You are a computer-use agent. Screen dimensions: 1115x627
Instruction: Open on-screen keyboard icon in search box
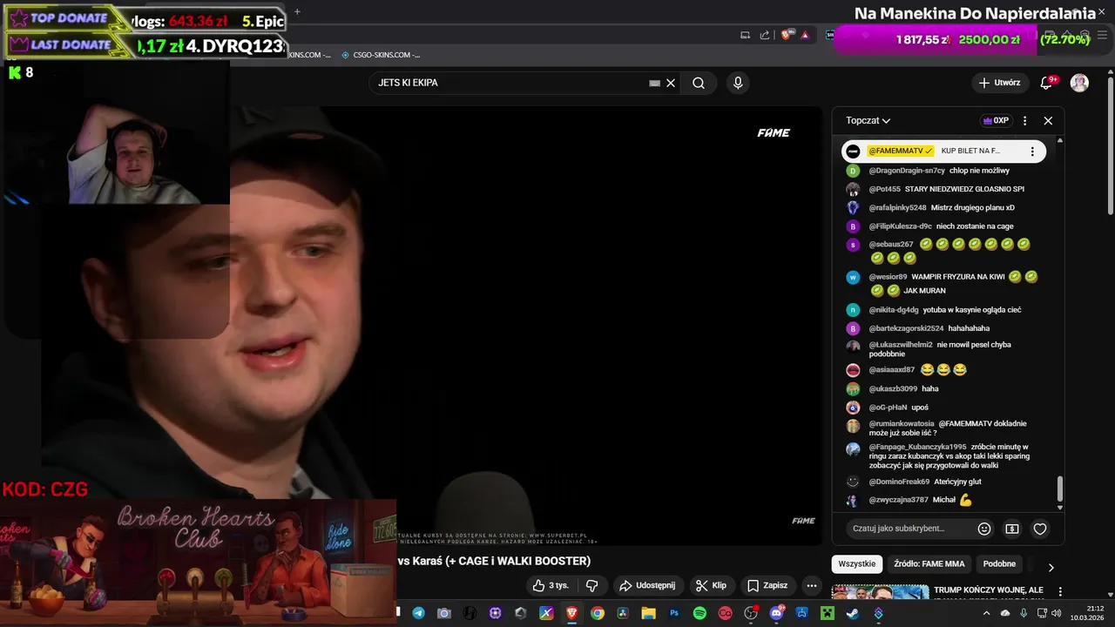(655, 83)
